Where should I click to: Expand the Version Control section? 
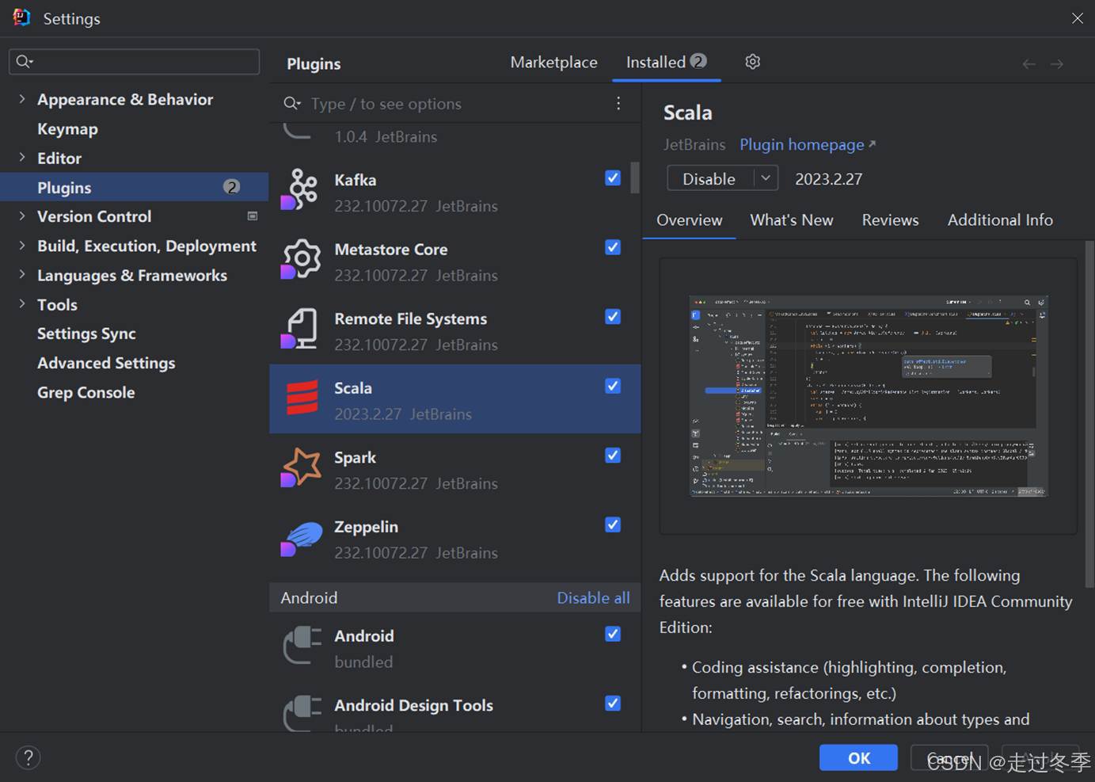click(x=22, y=216)
